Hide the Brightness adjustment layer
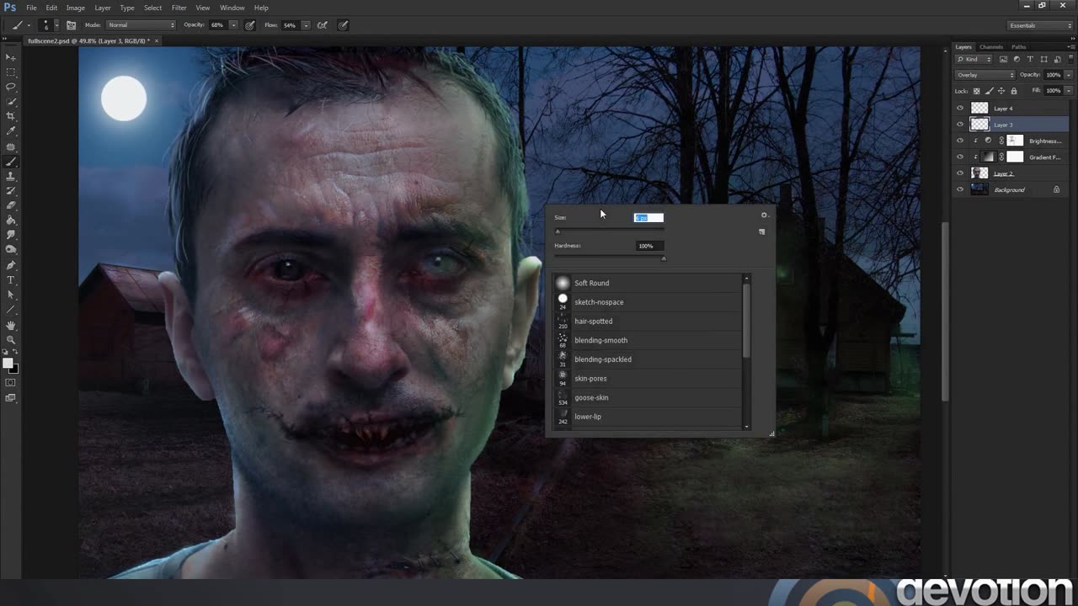Screen dimensions: 1078x606 [960, 141]
